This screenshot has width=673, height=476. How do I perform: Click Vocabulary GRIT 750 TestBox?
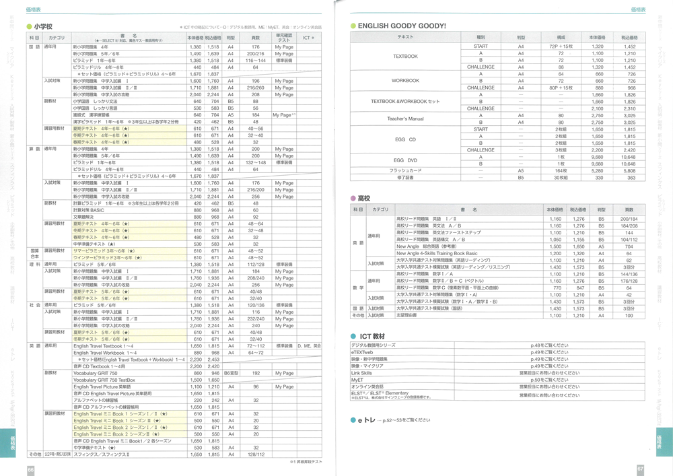(104, 380)
